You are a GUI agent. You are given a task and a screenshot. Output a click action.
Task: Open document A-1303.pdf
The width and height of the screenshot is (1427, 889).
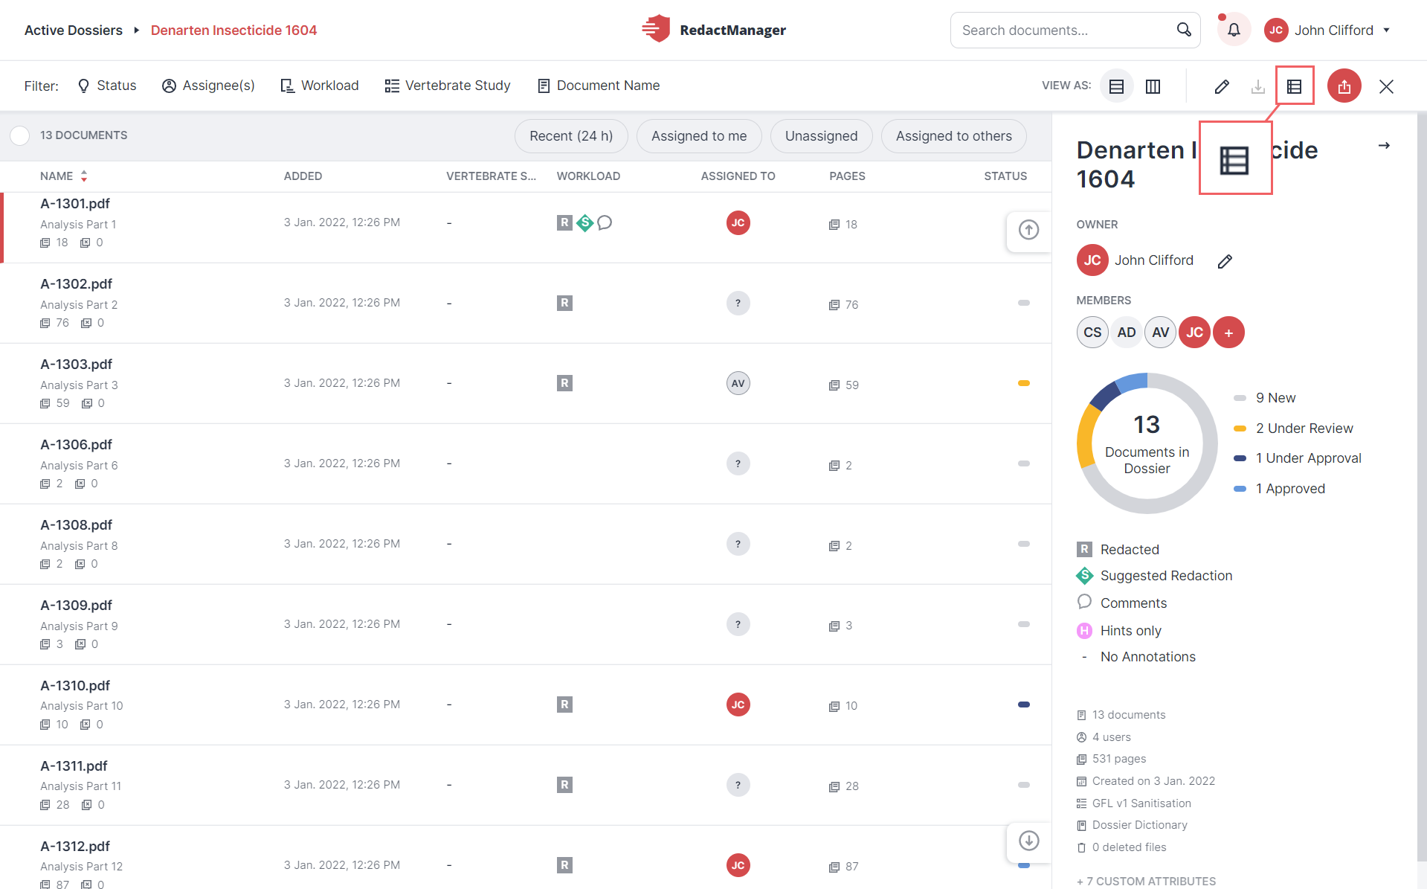point(76,365)
